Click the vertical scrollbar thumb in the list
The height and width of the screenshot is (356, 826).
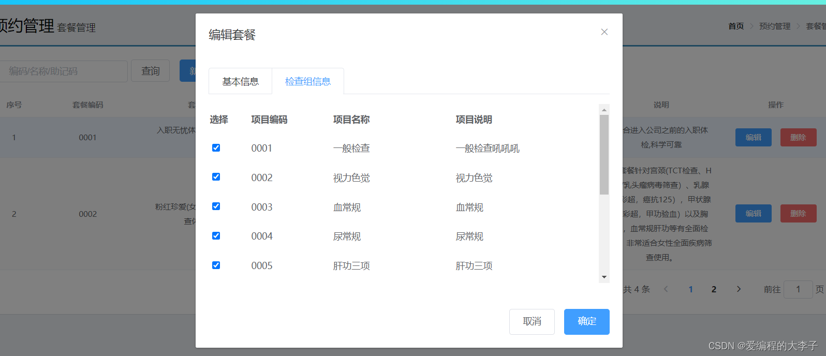[604, 155]
